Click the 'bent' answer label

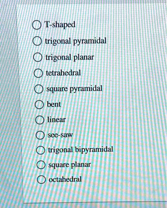coord(54,104)
